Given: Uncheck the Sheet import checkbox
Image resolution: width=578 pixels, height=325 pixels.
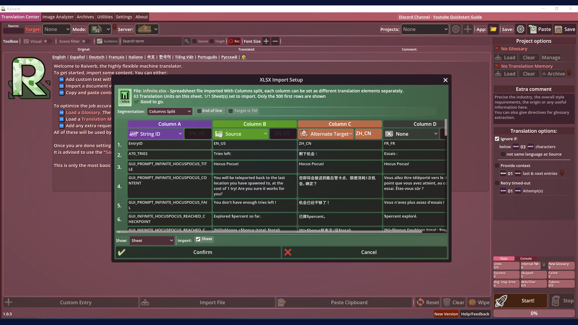Looking at the screenshot, I should pyautogui.click(x=198, y=239).
